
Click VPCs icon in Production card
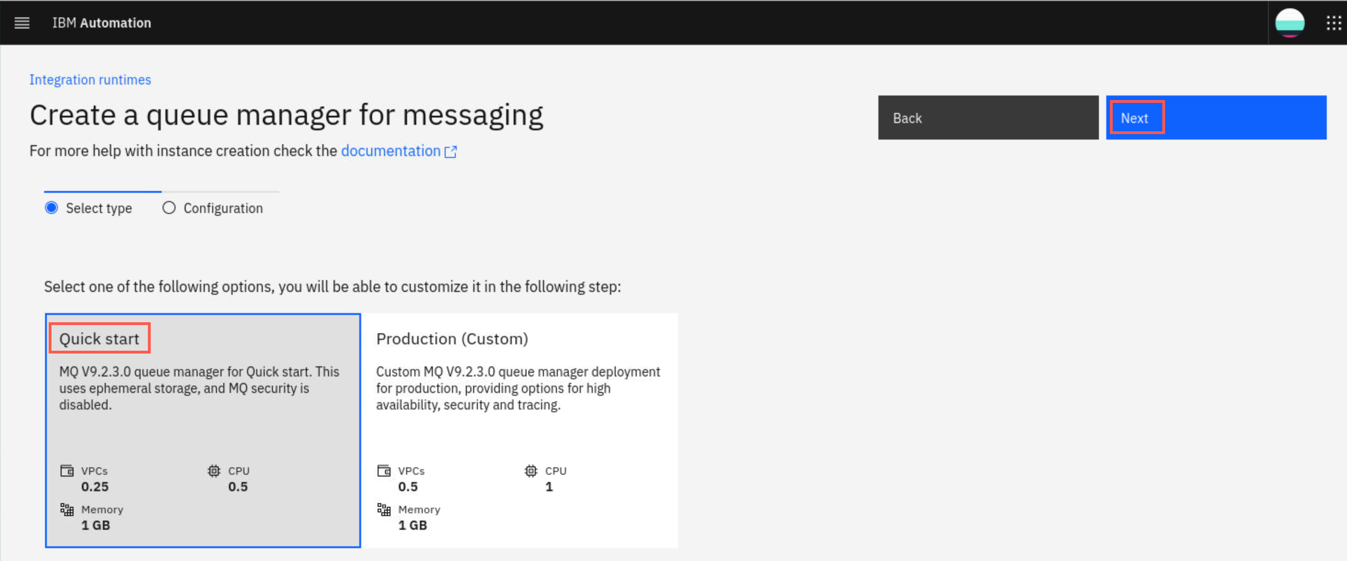tap(384, 471)
